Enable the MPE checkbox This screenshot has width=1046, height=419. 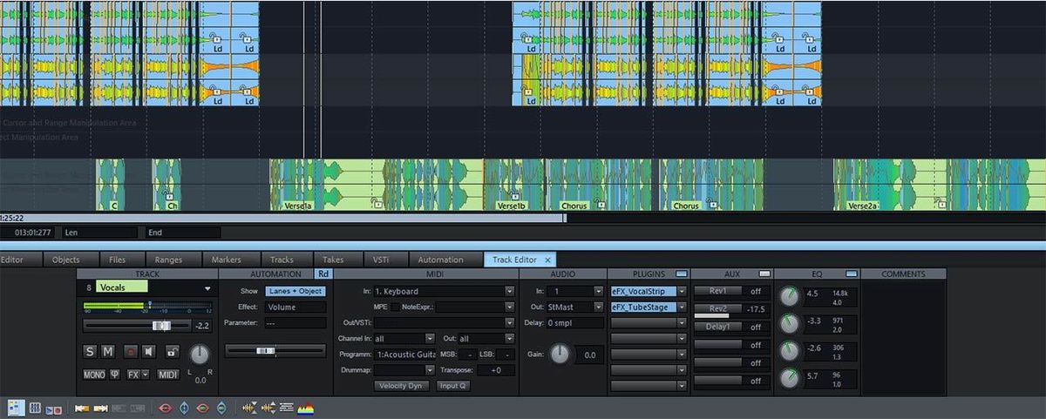pyautogui.click(x=395, y=307)
